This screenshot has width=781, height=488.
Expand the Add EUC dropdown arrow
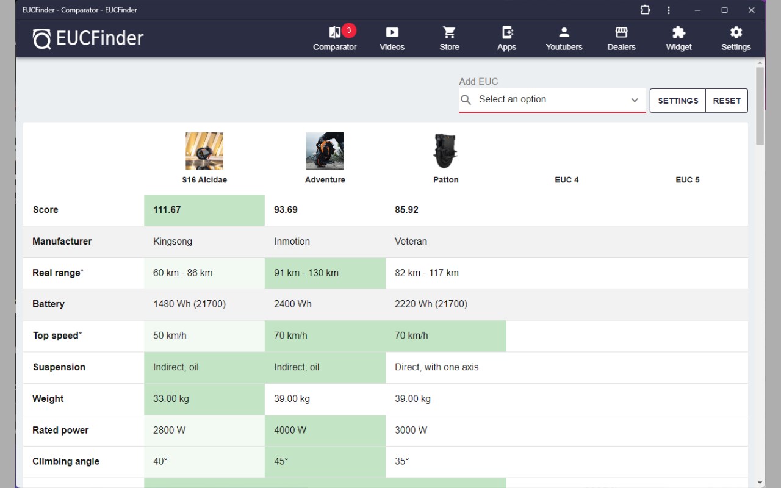pos(635,100)
